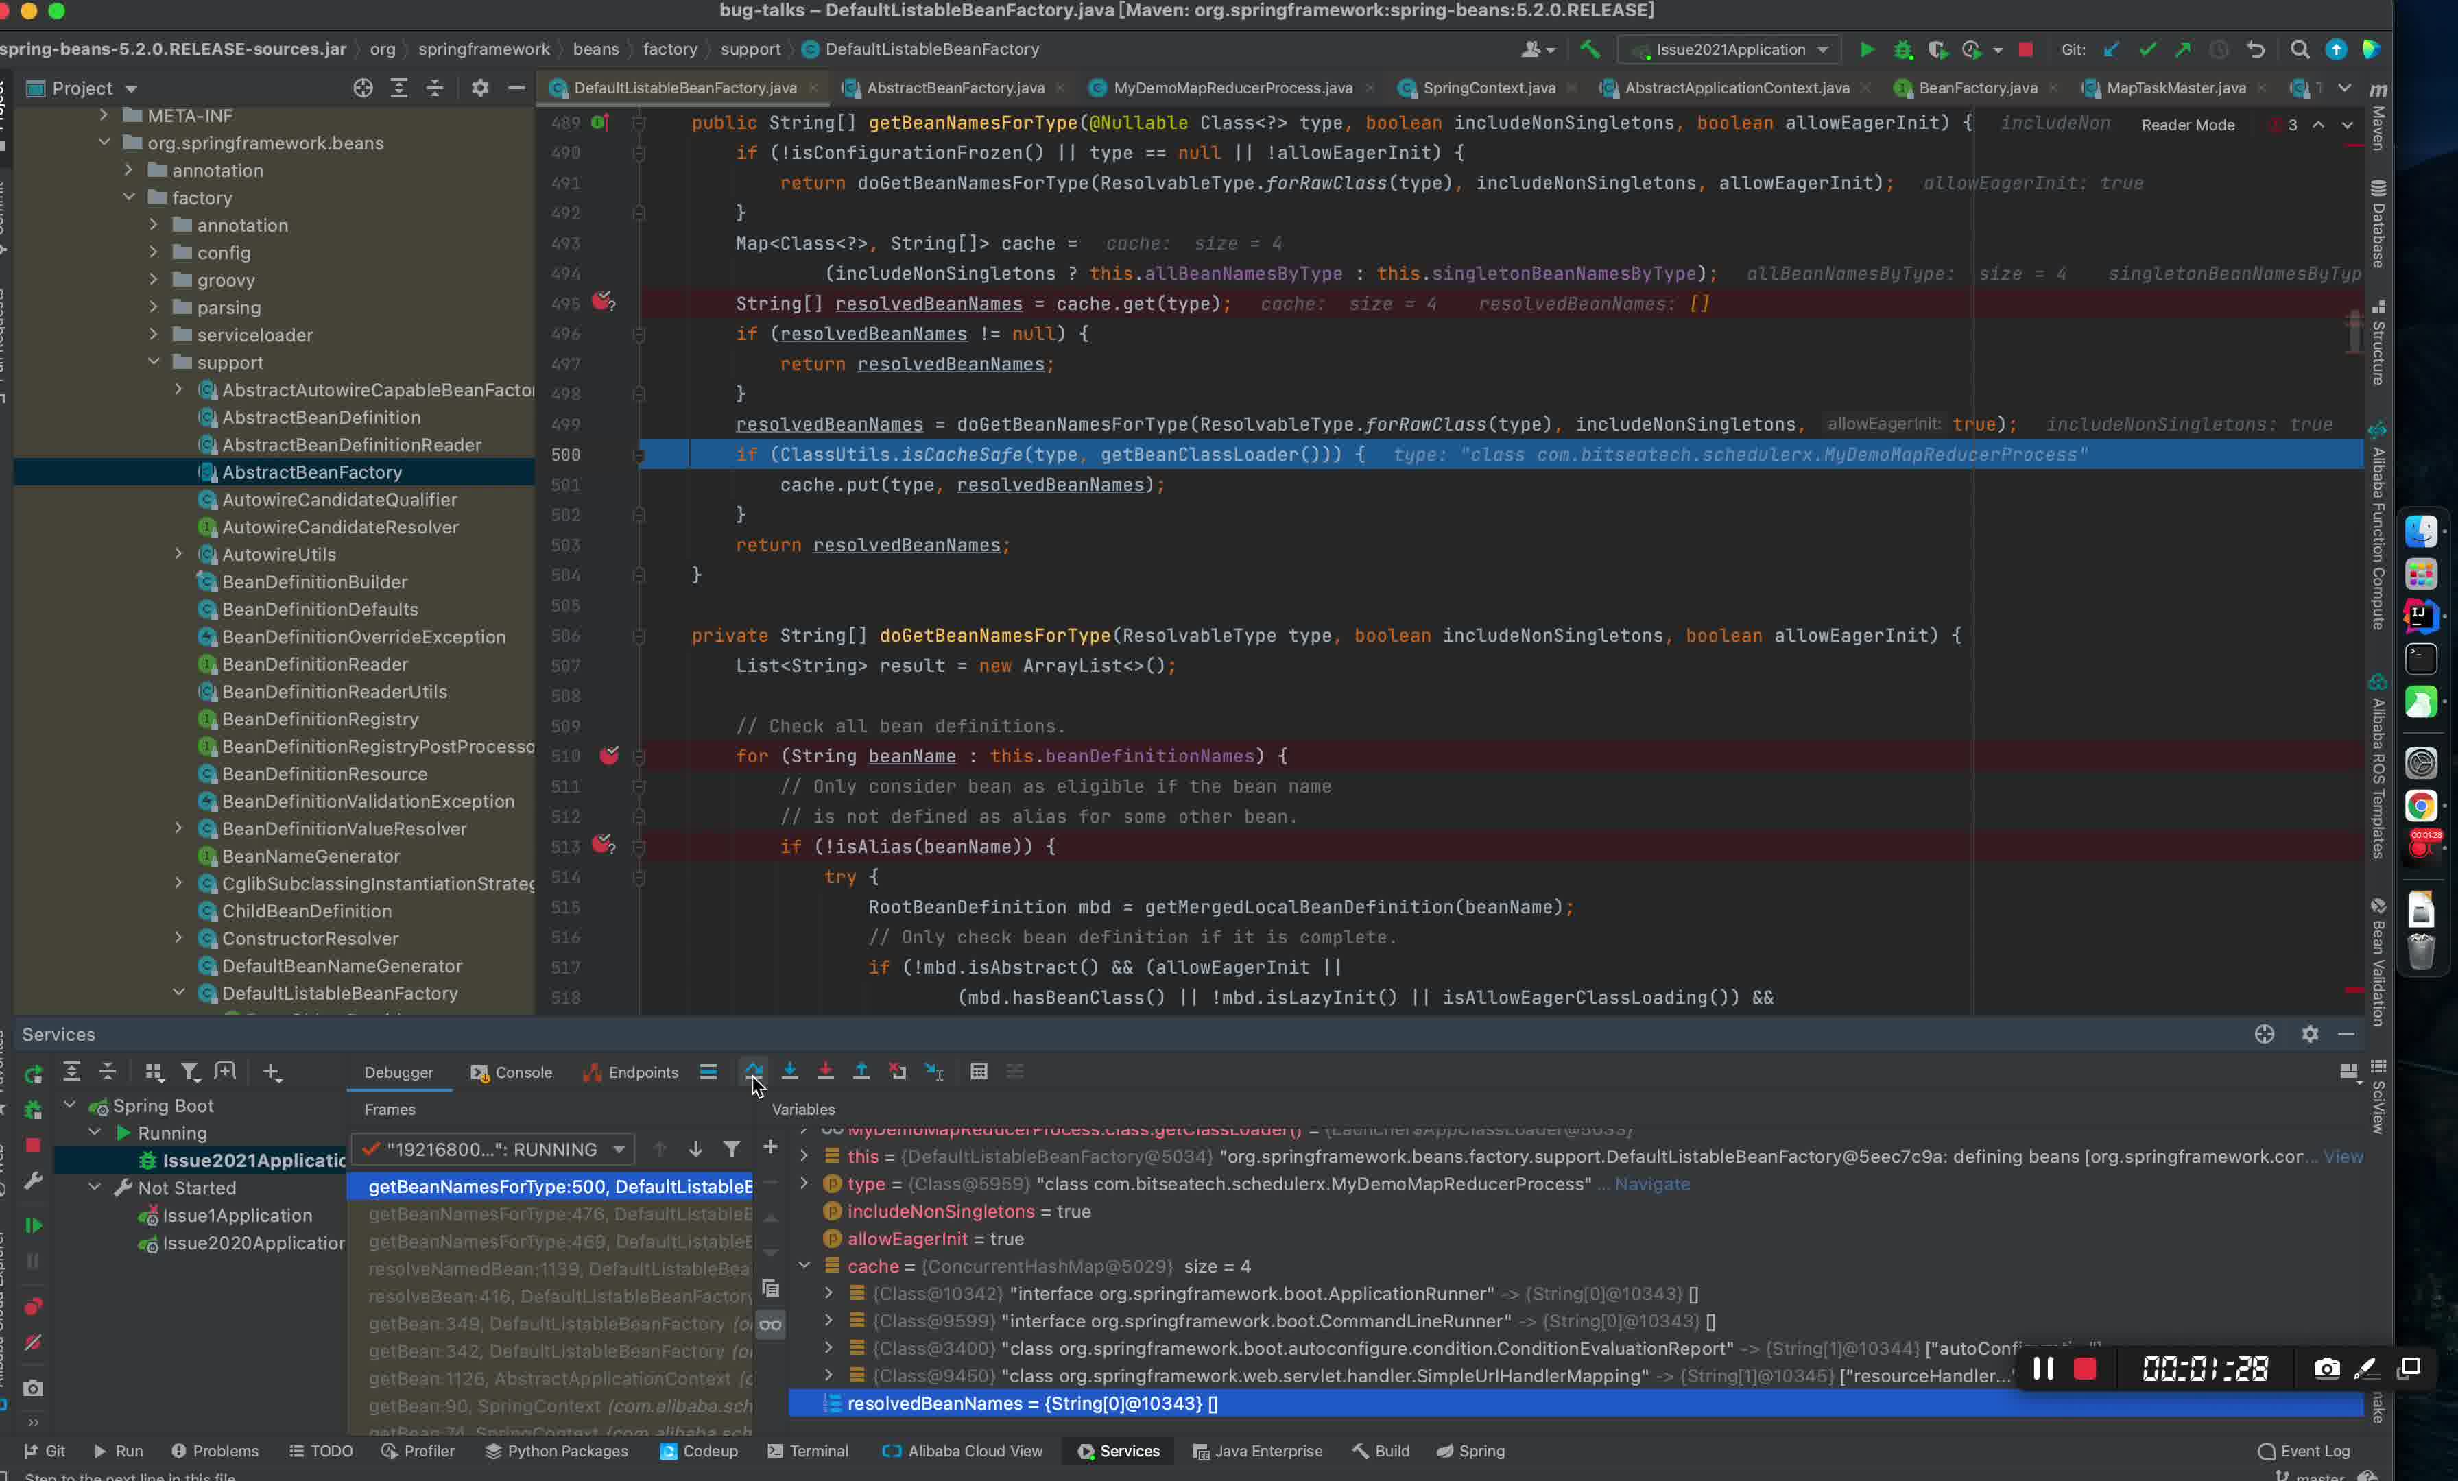
Task: Collapse the cache variable node
Action: click(804, 1266)
